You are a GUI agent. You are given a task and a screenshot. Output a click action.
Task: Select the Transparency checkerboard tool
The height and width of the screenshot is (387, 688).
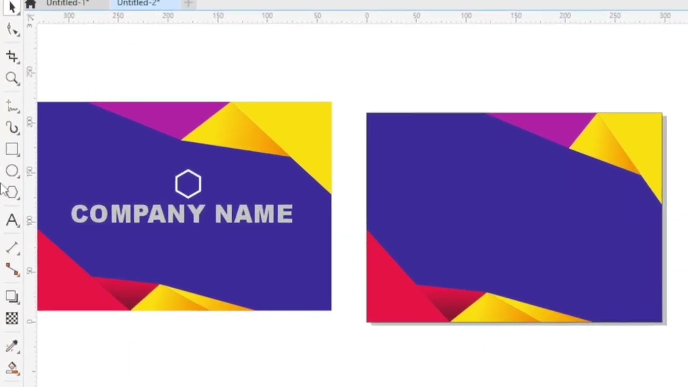pos(12,318)
